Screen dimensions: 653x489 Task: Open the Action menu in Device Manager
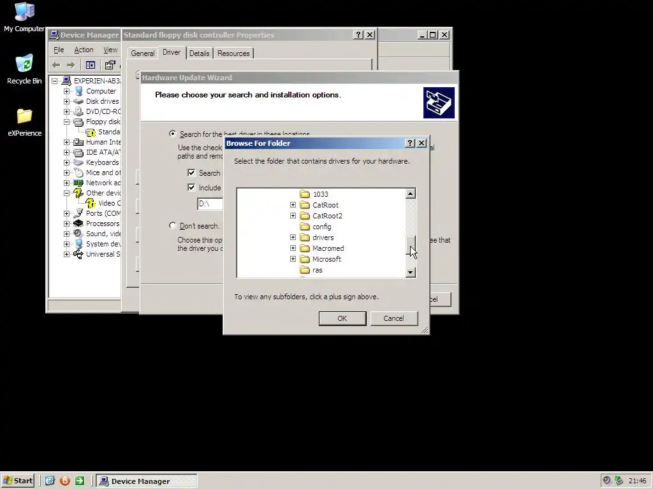[x=84, y=50]
